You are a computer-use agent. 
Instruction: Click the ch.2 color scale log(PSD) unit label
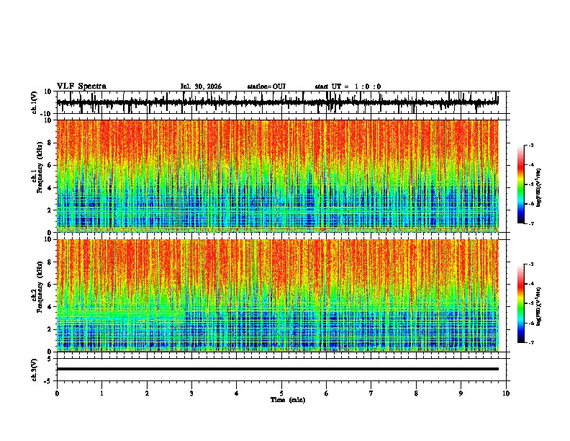[x=538, y=306]
